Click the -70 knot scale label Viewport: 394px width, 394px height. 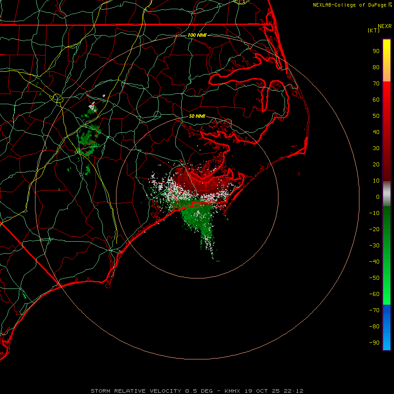pyautogui.click(x=374, y=310)
